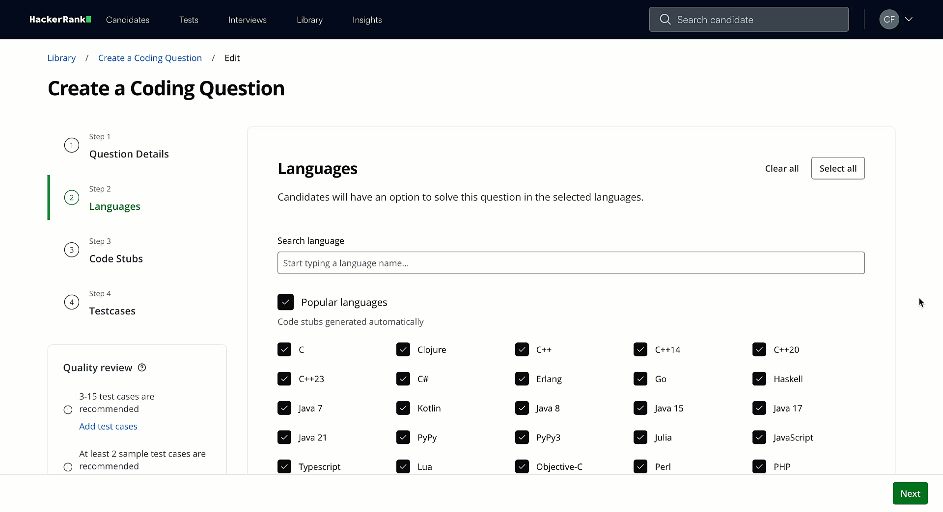Viewport: 943px width, 512px height.
Task: Uncheck JavaScript from the language list
Action: point(759,437)
